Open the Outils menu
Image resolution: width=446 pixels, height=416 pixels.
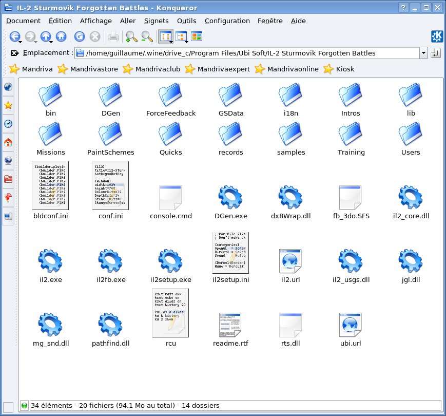pos(187,21)
